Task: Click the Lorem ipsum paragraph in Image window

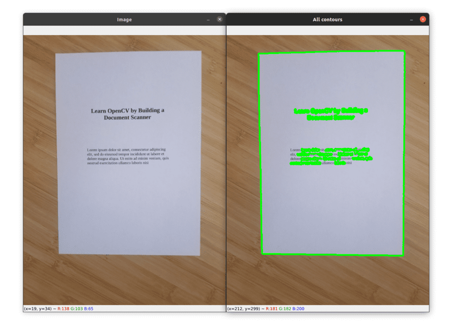Action: [128, 156]
